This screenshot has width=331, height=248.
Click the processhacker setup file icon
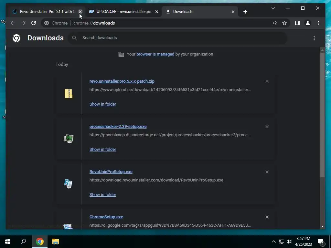click(x=69, y=139)
